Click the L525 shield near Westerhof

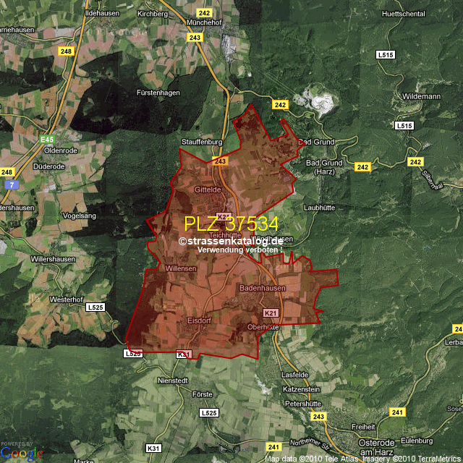pos(95,307)
